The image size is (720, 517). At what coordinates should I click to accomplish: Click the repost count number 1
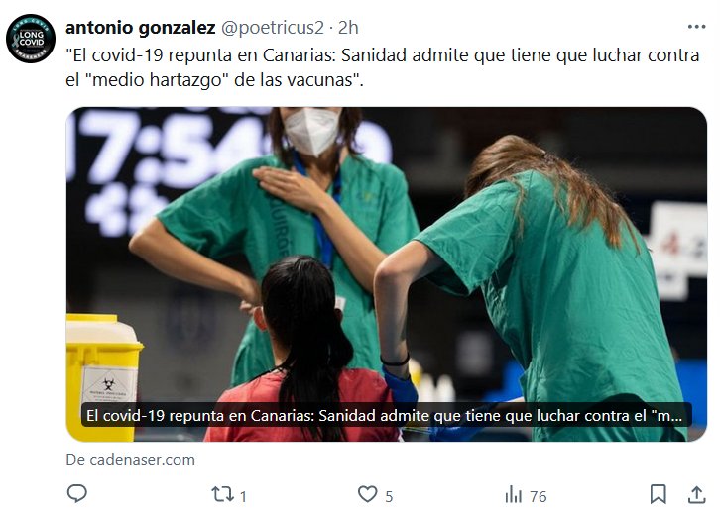(243, 496)
